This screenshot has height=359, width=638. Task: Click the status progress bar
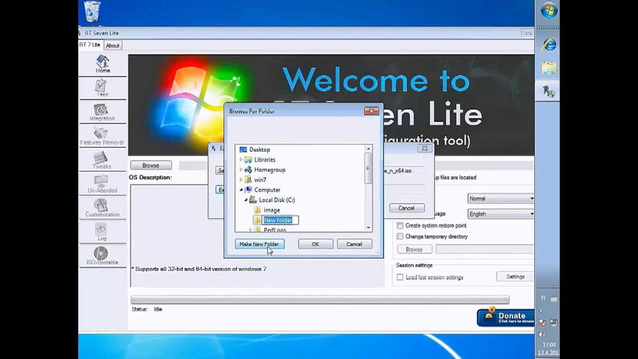pos(320,300)
